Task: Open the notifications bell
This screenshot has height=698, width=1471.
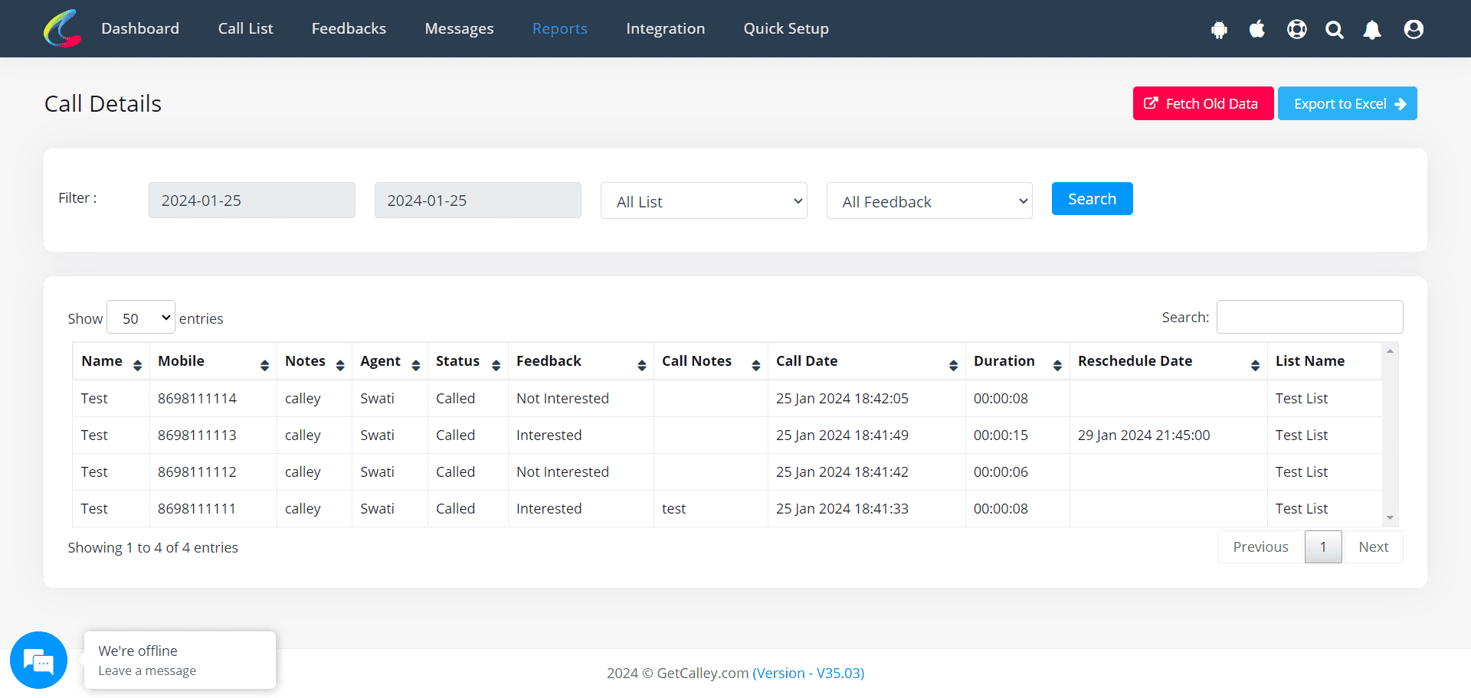Action: click(1372, 30)
